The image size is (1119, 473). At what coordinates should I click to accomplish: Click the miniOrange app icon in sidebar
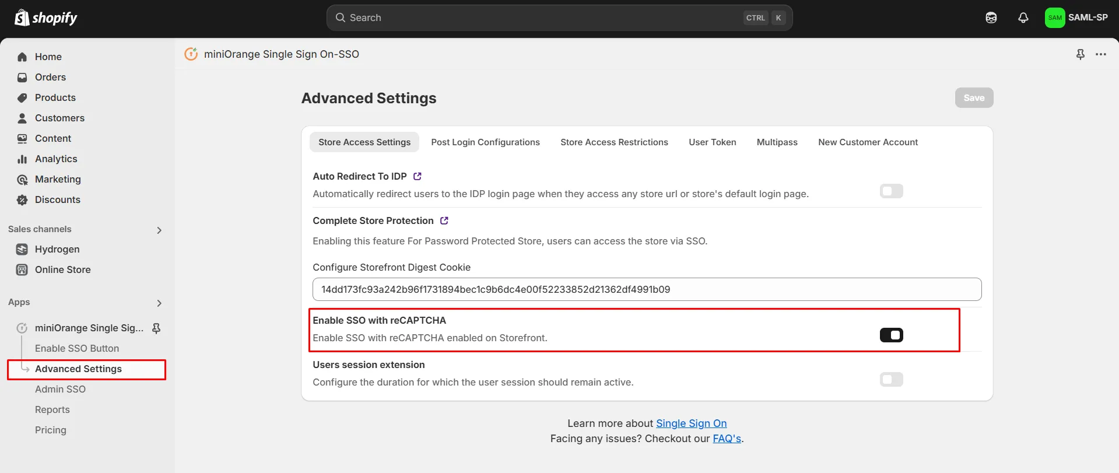(x=22, y=328)
